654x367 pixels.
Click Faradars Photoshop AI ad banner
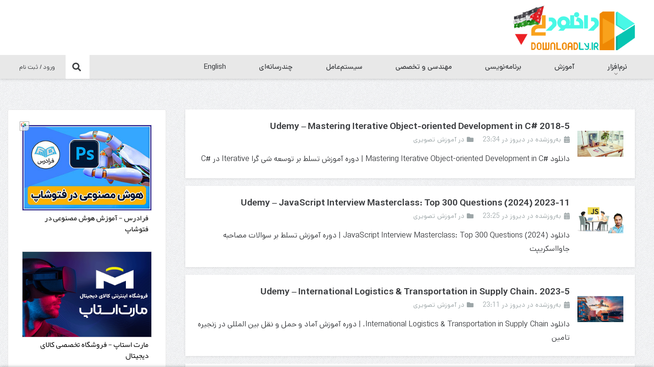click(x=87, y=168)
